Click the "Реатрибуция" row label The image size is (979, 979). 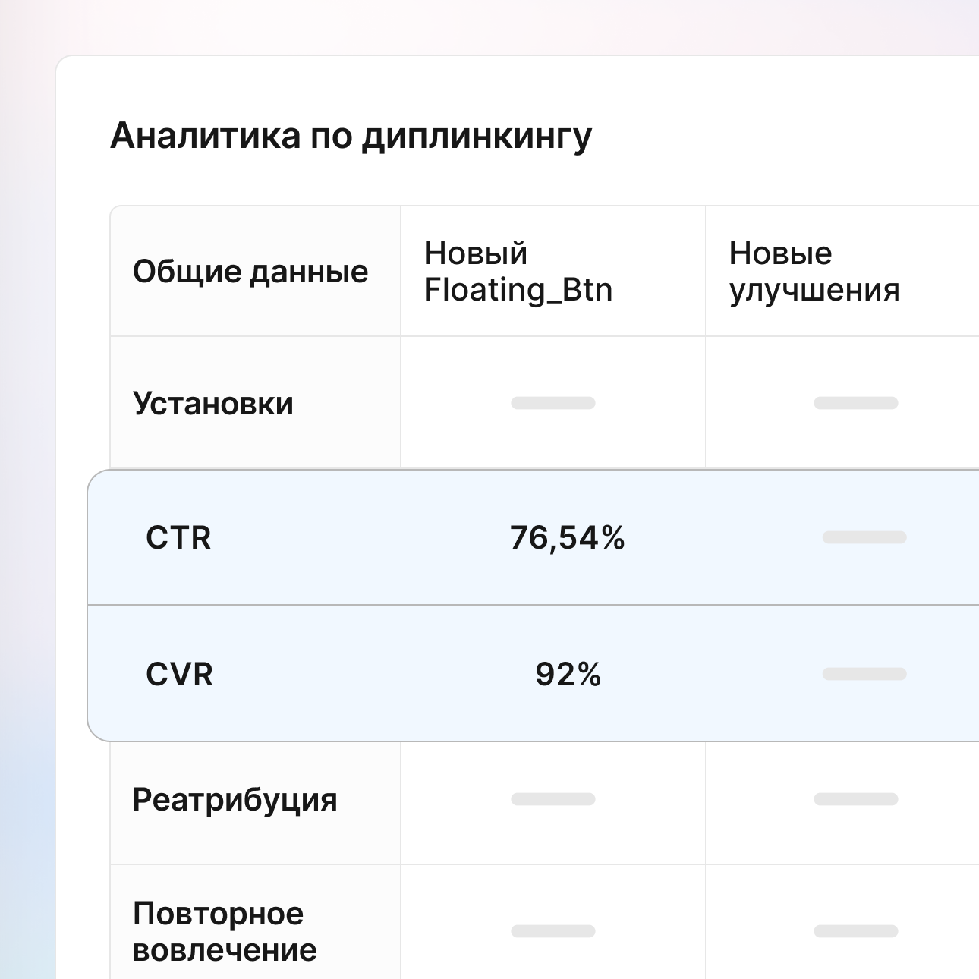235,799
